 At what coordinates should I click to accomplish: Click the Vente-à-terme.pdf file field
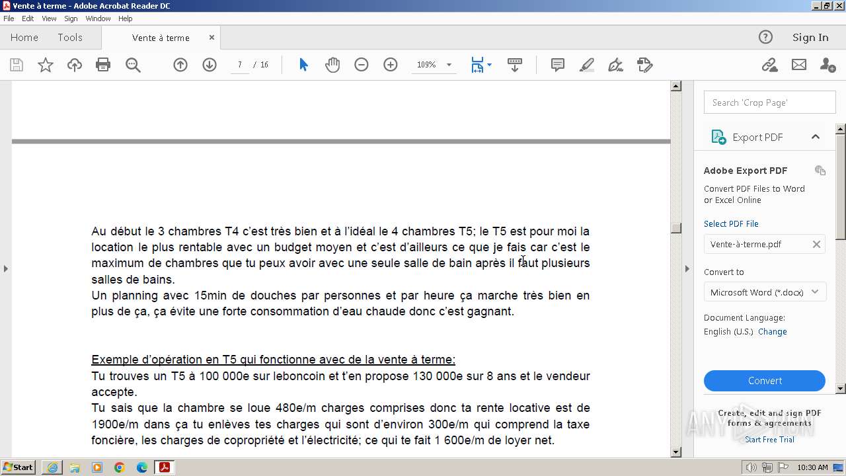(x=765, y=244)
